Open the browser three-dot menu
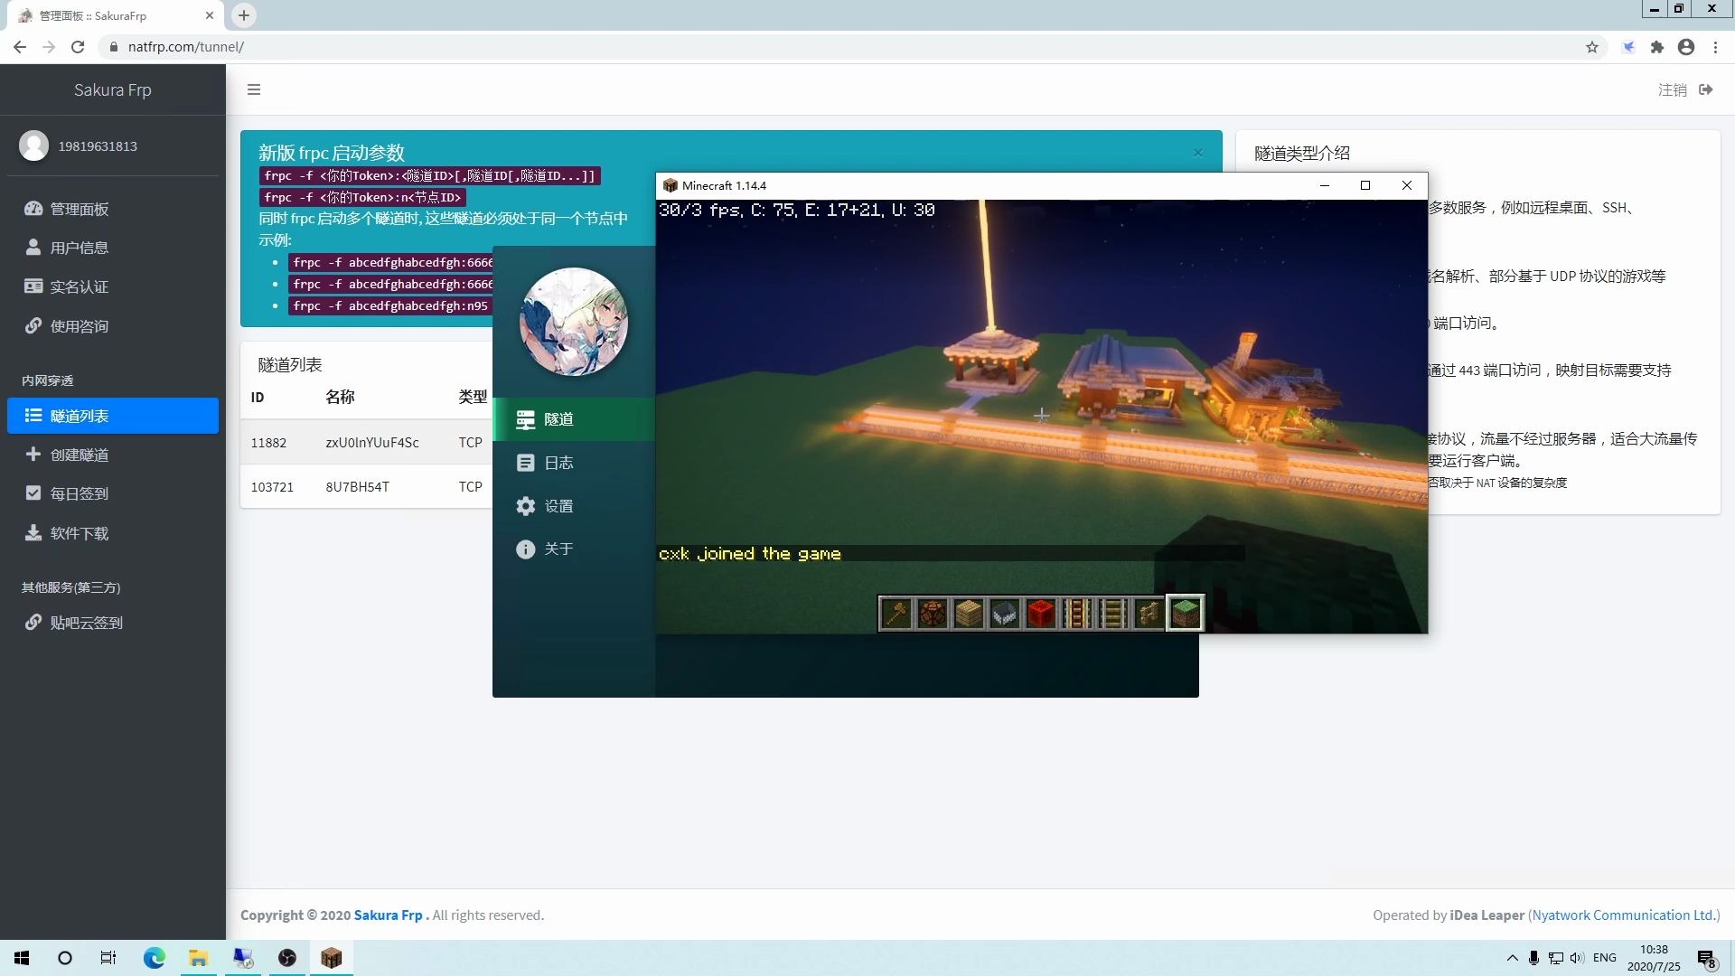The width and height of the screenshot is (1735, 976). pos(1715,47)
